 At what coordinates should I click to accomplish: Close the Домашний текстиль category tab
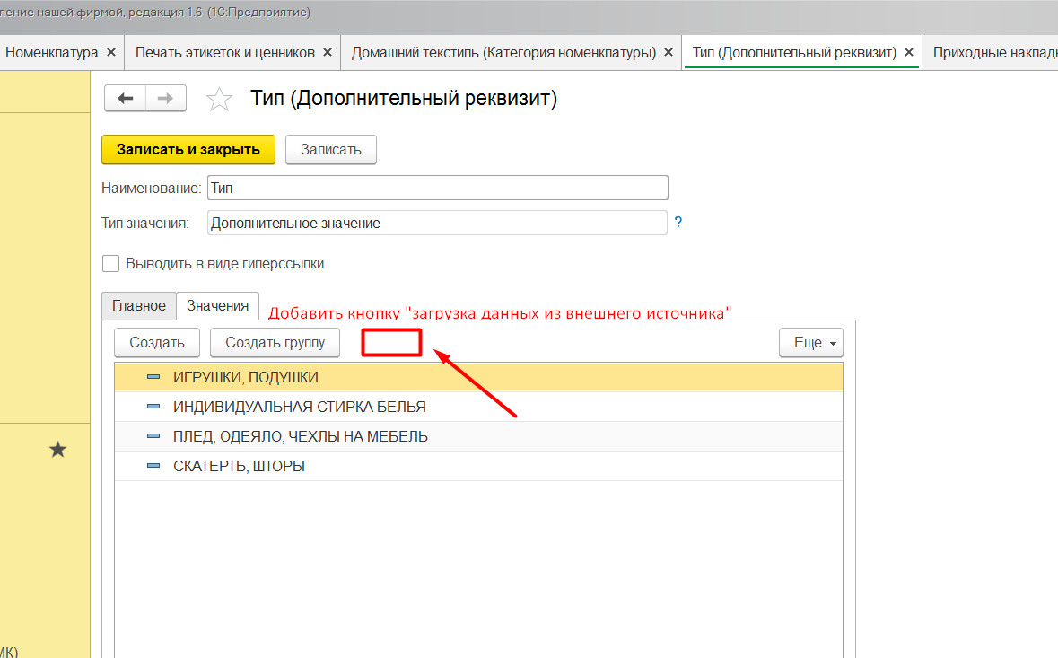pyautogui.click(x=669, y=53)
